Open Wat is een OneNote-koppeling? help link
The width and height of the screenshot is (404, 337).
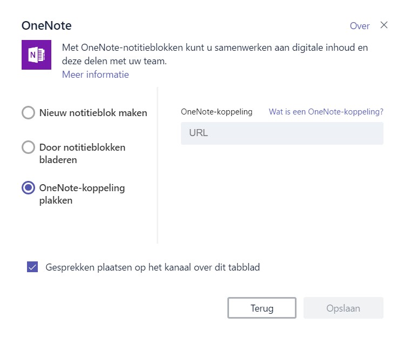326,112
